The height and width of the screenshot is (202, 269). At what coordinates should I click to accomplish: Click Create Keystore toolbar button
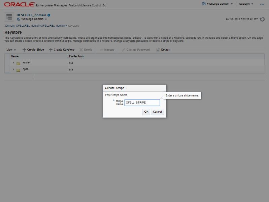pos(62,50)
